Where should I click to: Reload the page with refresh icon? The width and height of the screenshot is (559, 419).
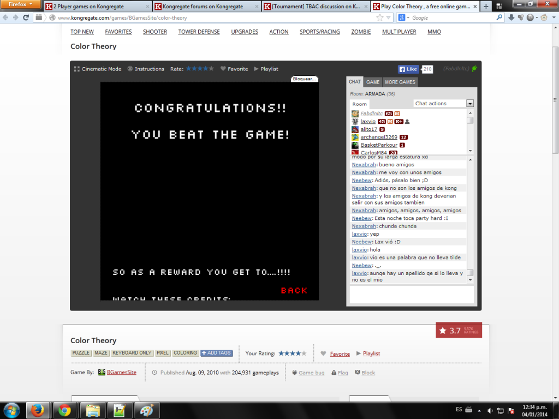[26, 17]
